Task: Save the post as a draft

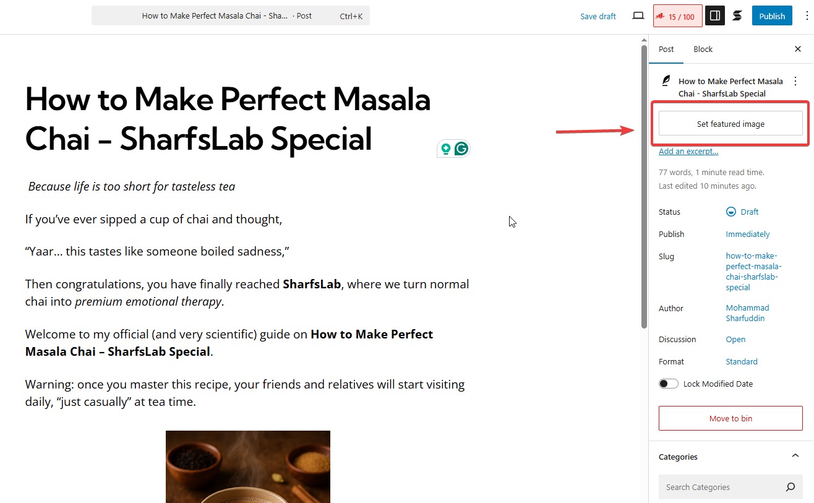Action: click(x=598, y=16)
